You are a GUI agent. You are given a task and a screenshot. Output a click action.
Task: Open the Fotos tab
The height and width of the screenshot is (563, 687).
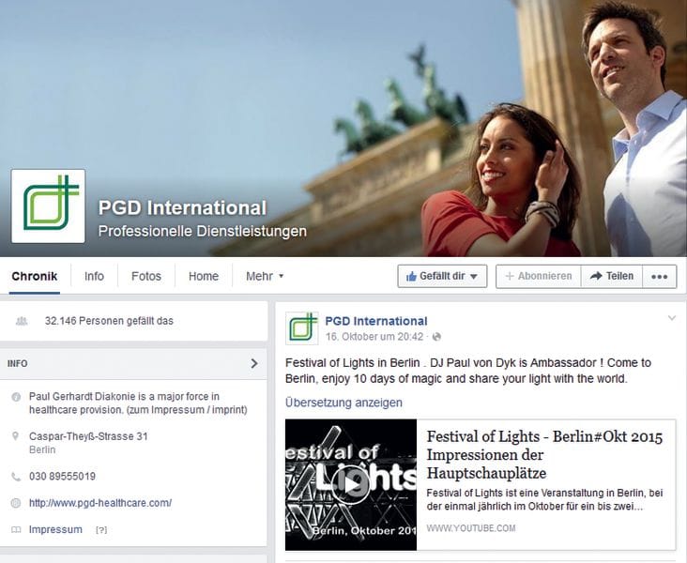coord(146,276)
